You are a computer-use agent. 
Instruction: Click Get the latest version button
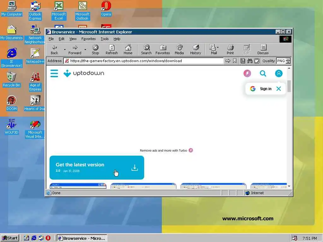pos(97,168)
